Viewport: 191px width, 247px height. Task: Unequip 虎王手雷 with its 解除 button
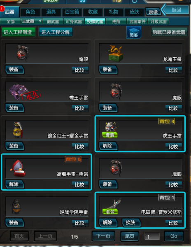[108, 146]
